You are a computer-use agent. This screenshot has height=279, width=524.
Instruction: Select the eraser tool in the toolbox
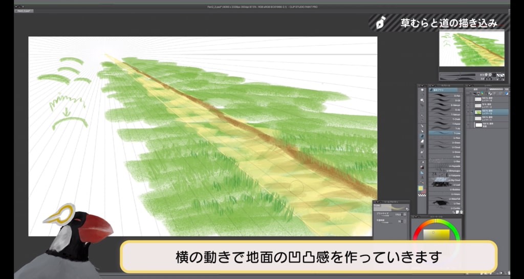pos(422,141)
